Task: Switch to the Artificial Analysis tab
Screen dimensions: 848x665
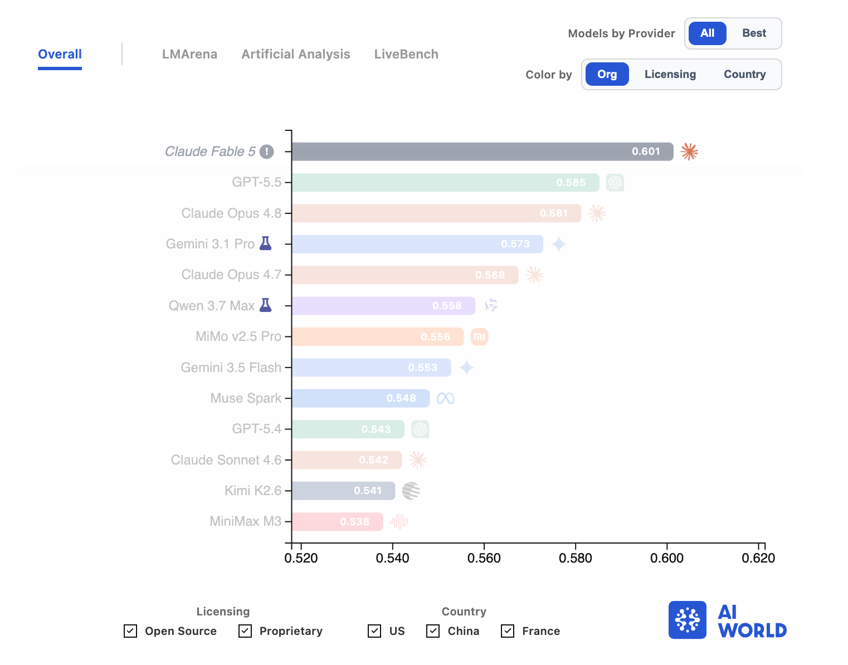Action: point(296,55)
